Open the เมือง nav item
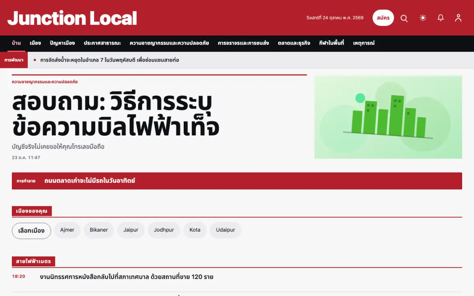 35,43
